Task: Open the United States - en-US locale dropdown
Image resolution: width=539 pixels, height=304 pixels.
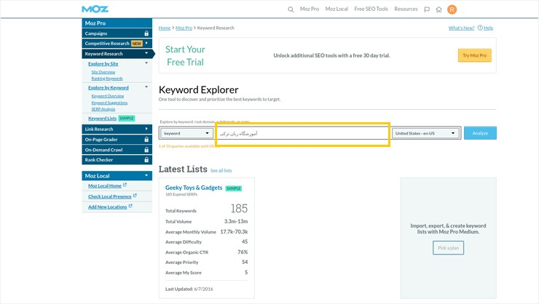Action: point(425,133)
